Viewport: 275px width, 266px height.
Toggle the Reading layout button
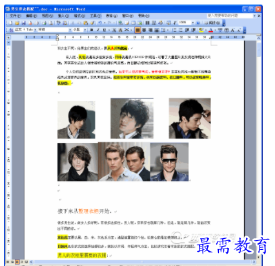[x=212, y=23]
